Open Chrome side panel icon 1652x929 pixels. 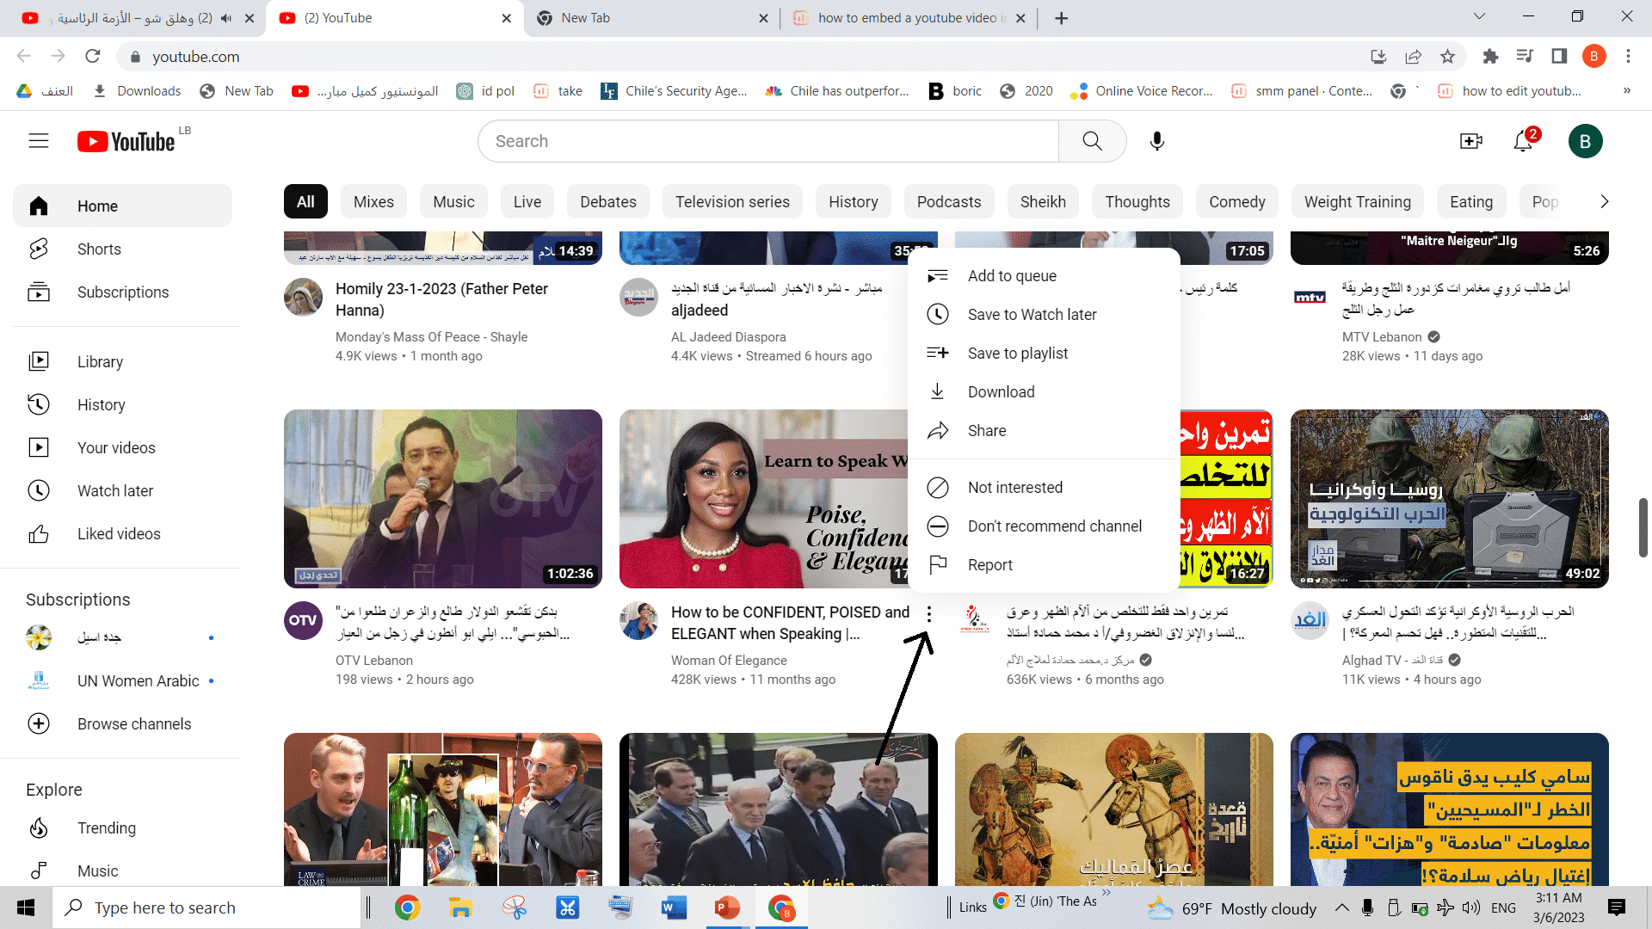coord(1559,57)
